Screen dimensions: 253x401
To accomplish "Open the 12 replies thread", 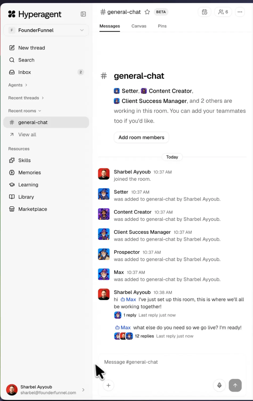I will 144,336.
